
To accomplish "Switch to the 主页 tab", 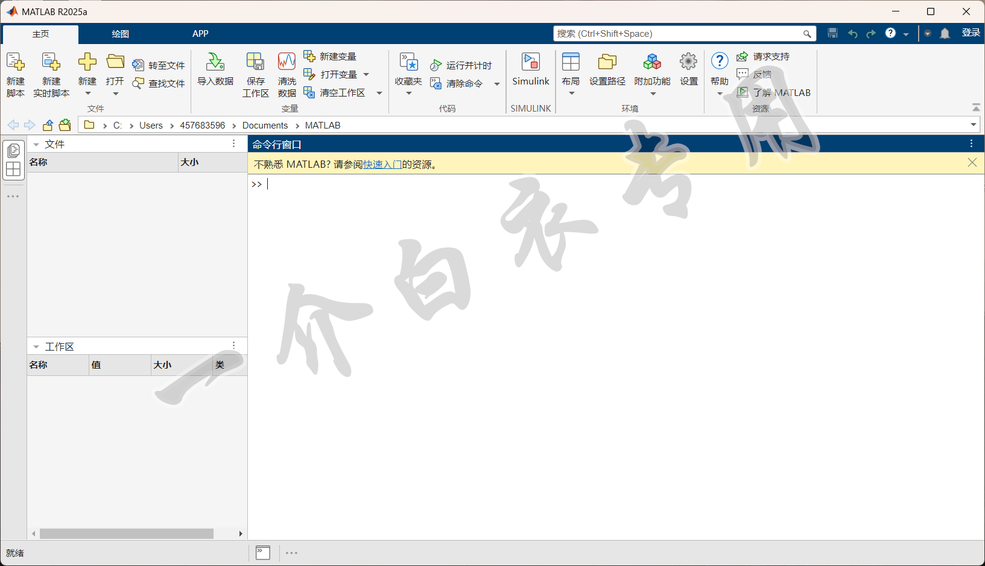I will tap(40, 34).
